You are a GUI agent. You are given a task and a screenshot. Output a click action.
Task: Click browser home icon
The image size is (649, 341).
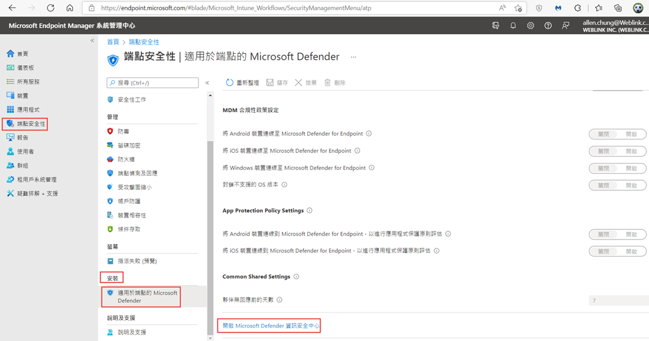click(70, 8)
